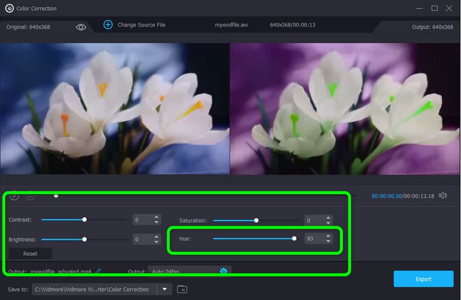Expand the Save to path dropdown
This screenshot has height=300, width=461.
[x=165, y=289]
